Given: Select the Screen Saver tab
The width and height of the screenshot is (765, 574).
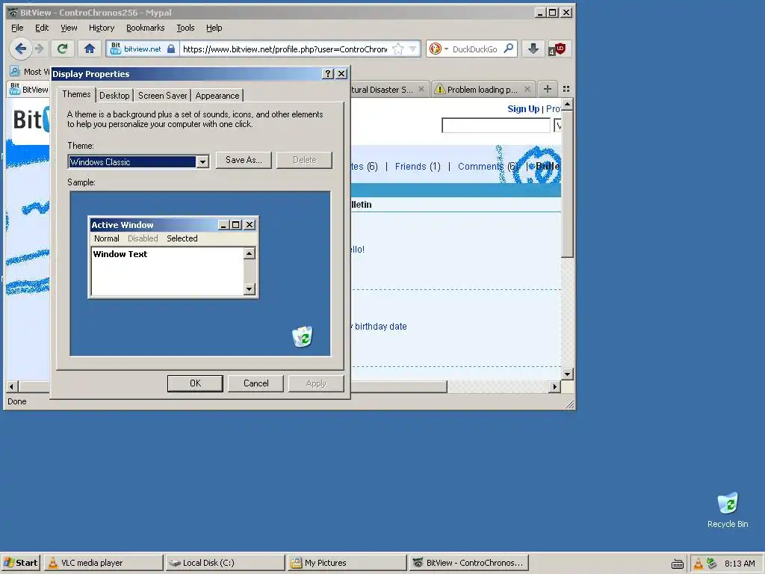Looking at the screenshot, I should [162, 96].
